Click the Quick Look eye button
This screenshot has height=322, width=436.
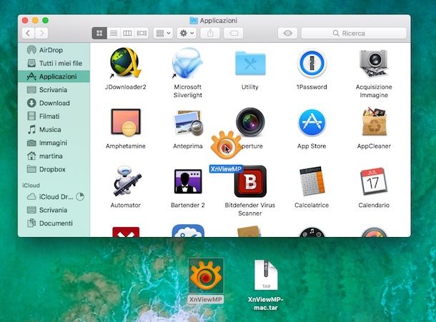coord(287,34)
